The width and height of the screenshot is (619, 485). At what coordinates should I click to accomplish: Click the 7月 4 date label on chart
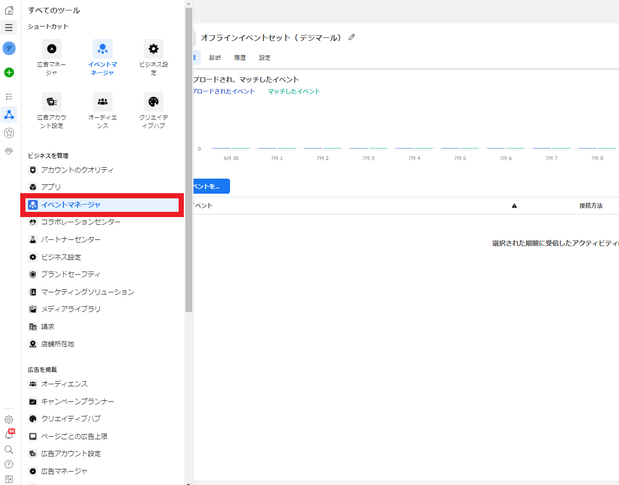pos(414,158)
